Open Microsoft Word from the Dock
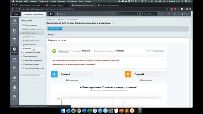The height and width of the screenshot is (114, 203). click(x=84, y=111)
